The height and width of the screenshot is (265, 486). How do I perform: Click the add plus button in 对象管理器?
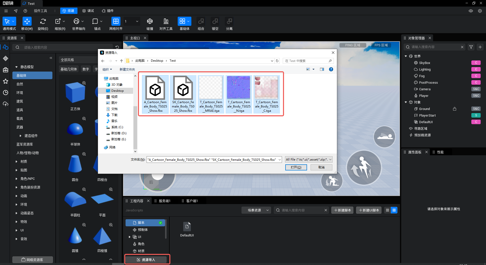click(x=480, y=47)
